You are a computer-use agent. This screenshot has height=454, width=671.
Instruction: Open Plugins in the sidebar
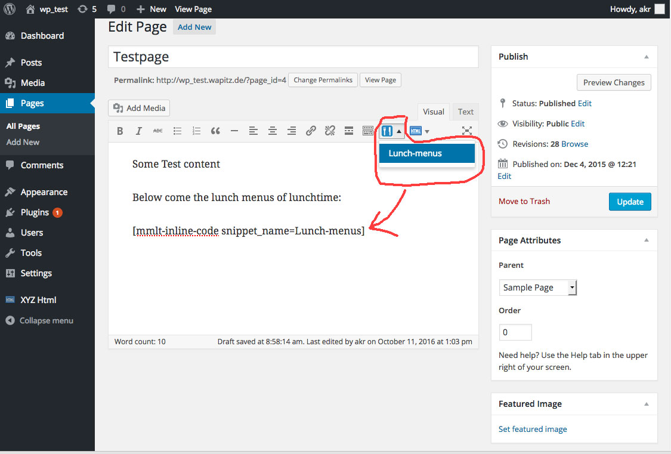35,212
